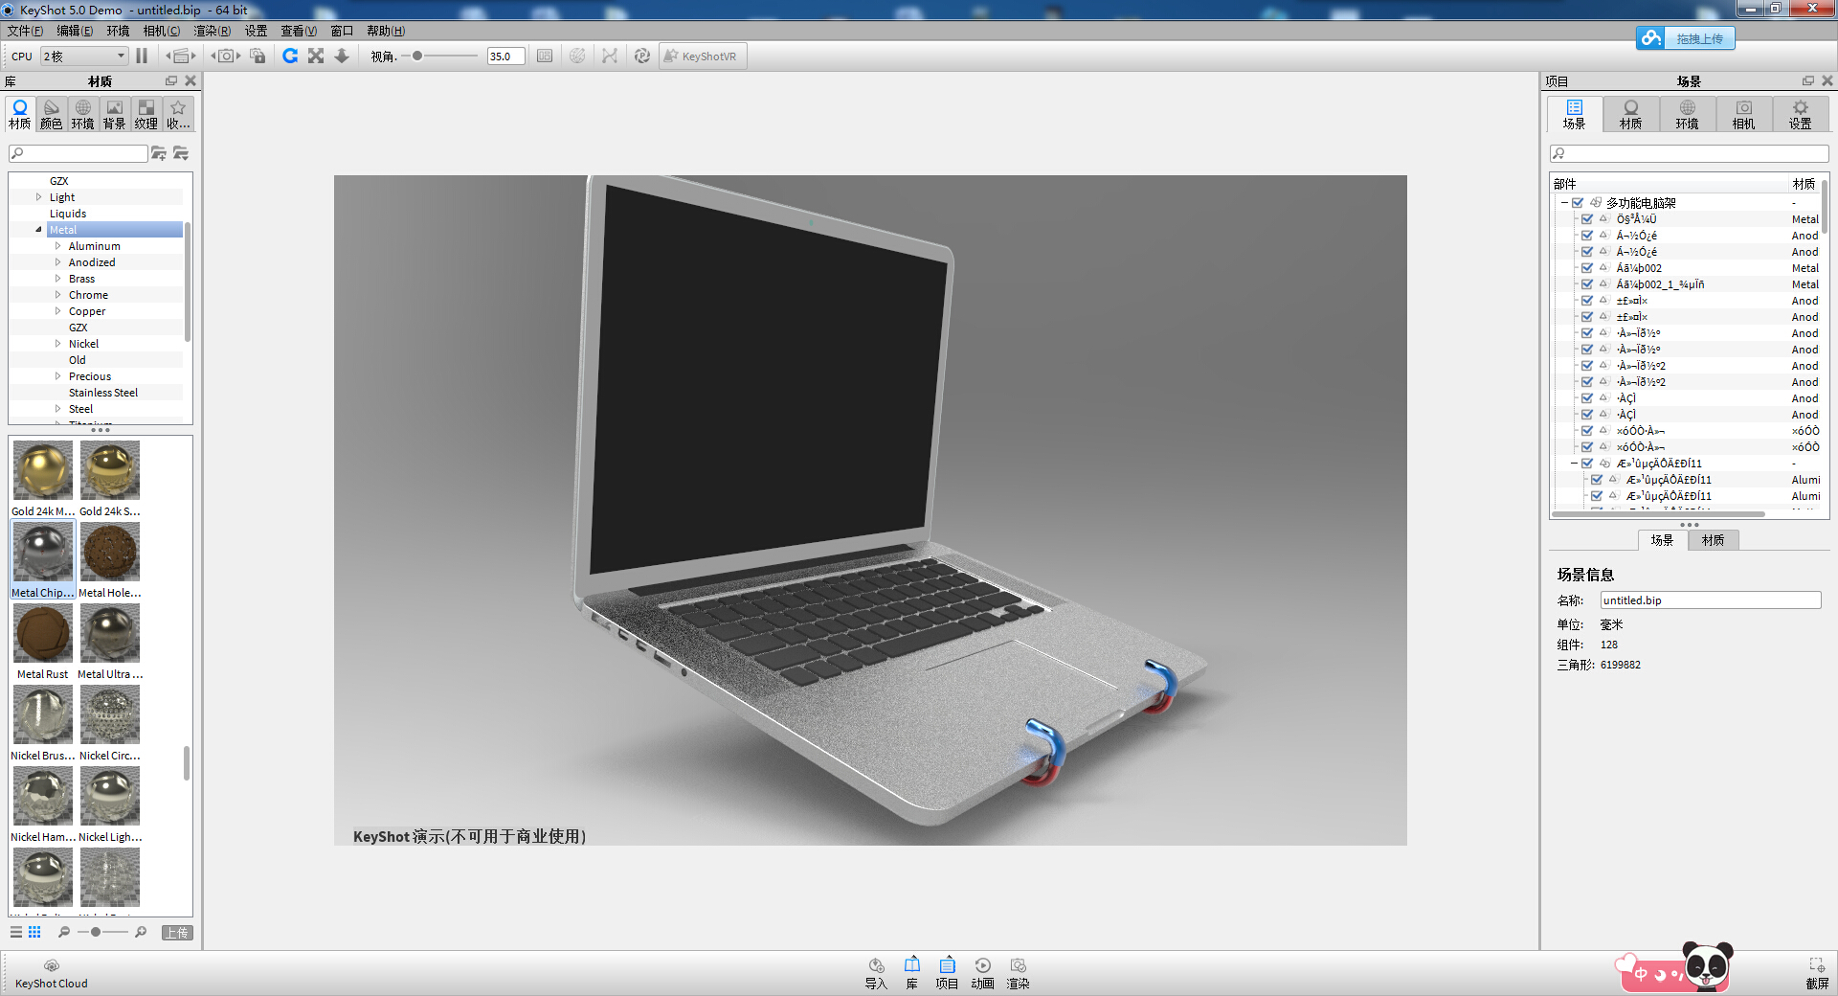Open the library 背景 backplates tab
This screenshot has width=1838, height=996.
click(x=115, y=114)
